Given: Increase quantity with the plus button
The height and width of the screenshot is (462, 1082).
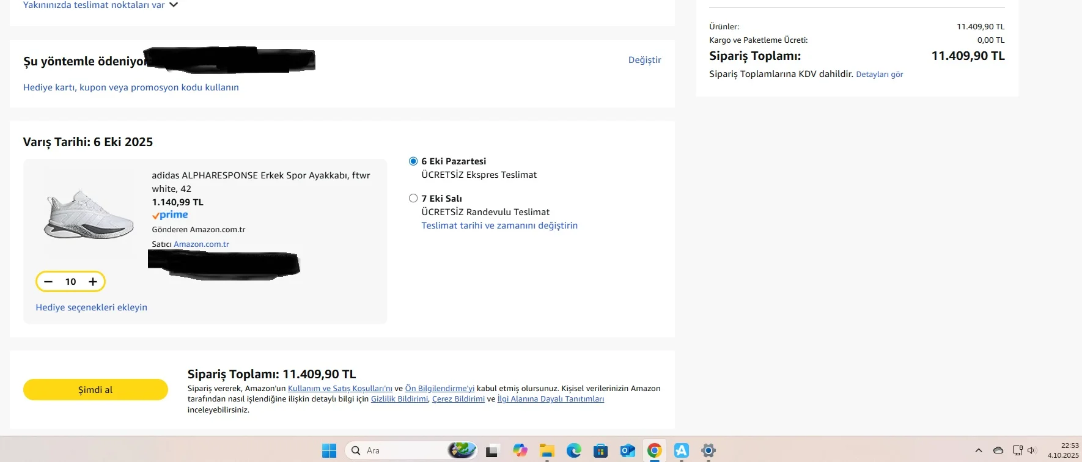Looking at the screenshot, I should point(93,282).
